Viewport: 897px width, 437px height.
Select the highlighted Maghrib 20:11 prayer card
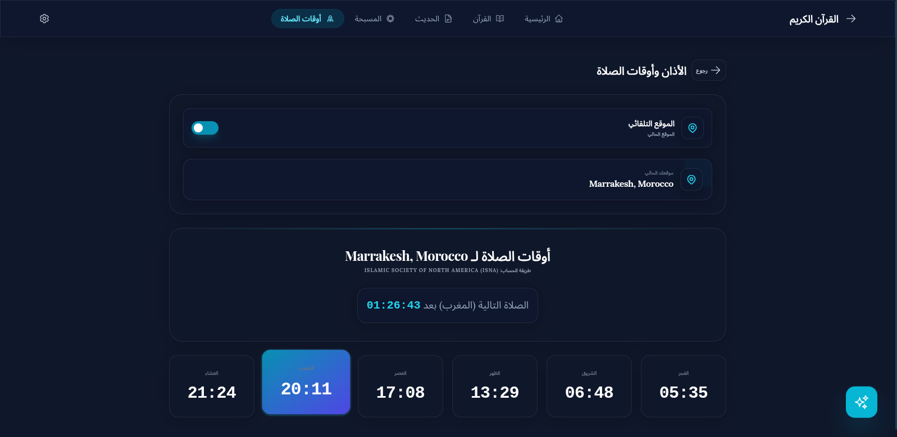[x=306, y=382]
